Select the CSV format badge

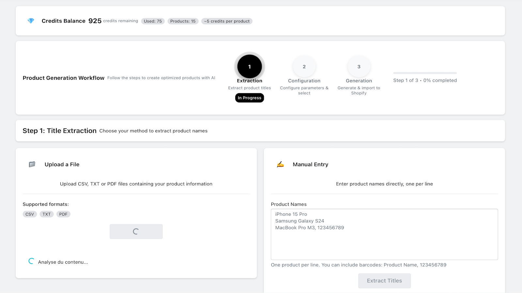coord(30,214)
